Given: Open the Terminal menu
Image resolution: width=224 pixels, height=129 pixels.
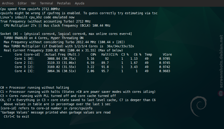Looking at the screenshot, I should point(46,3).
